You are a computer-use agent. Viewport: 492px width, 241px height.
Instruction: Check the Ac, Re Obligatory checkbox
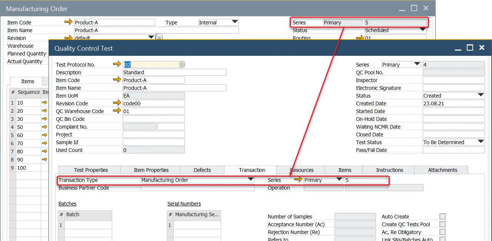[x=442, y=232]
